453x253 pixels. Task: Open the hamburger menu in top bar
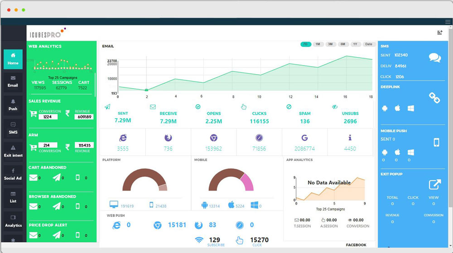(x=448, y=22)
